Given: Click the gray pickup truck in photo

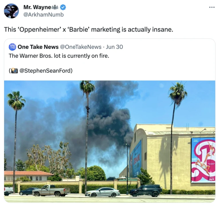Looking at the screenshot, I should 51,190.
